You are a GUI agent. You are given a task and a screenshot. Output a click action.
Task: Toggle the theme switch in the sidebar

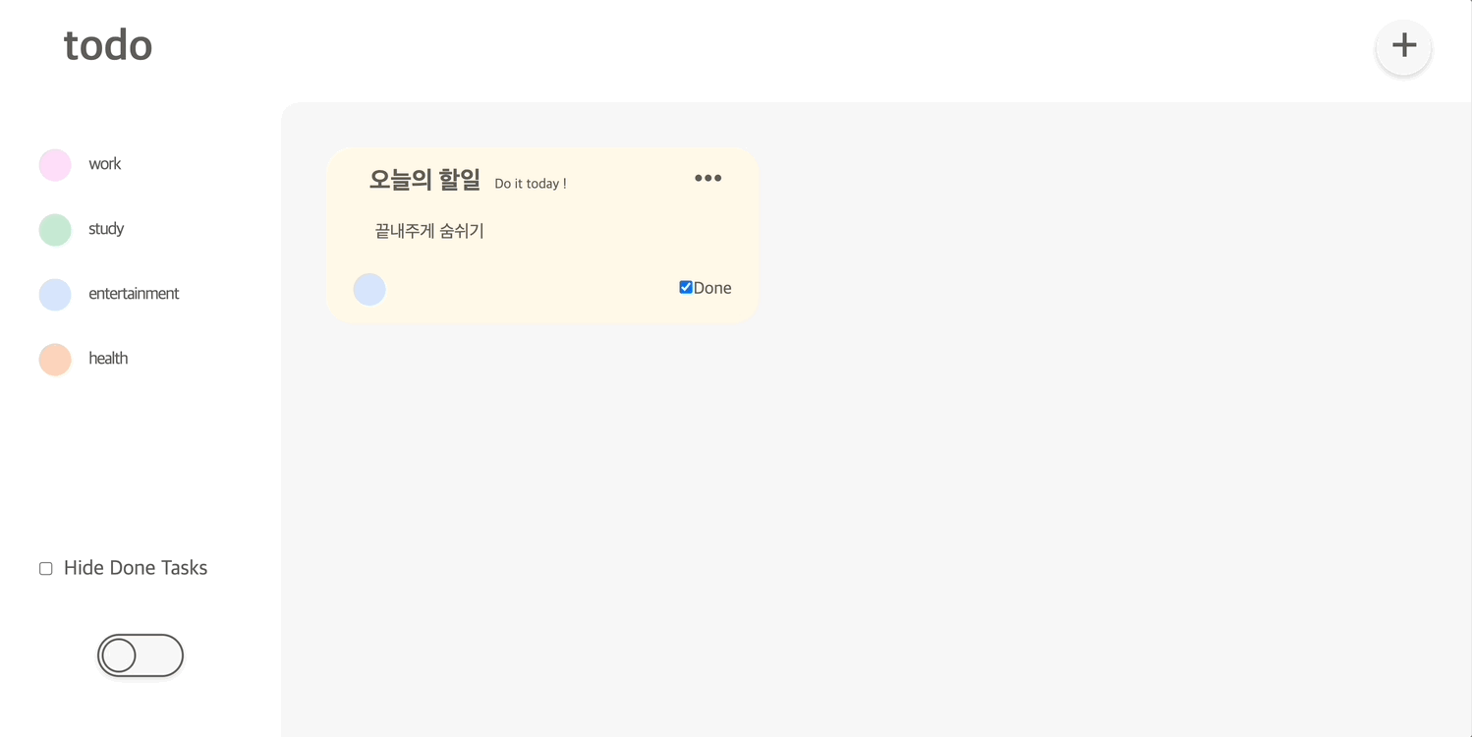[141, 655]
